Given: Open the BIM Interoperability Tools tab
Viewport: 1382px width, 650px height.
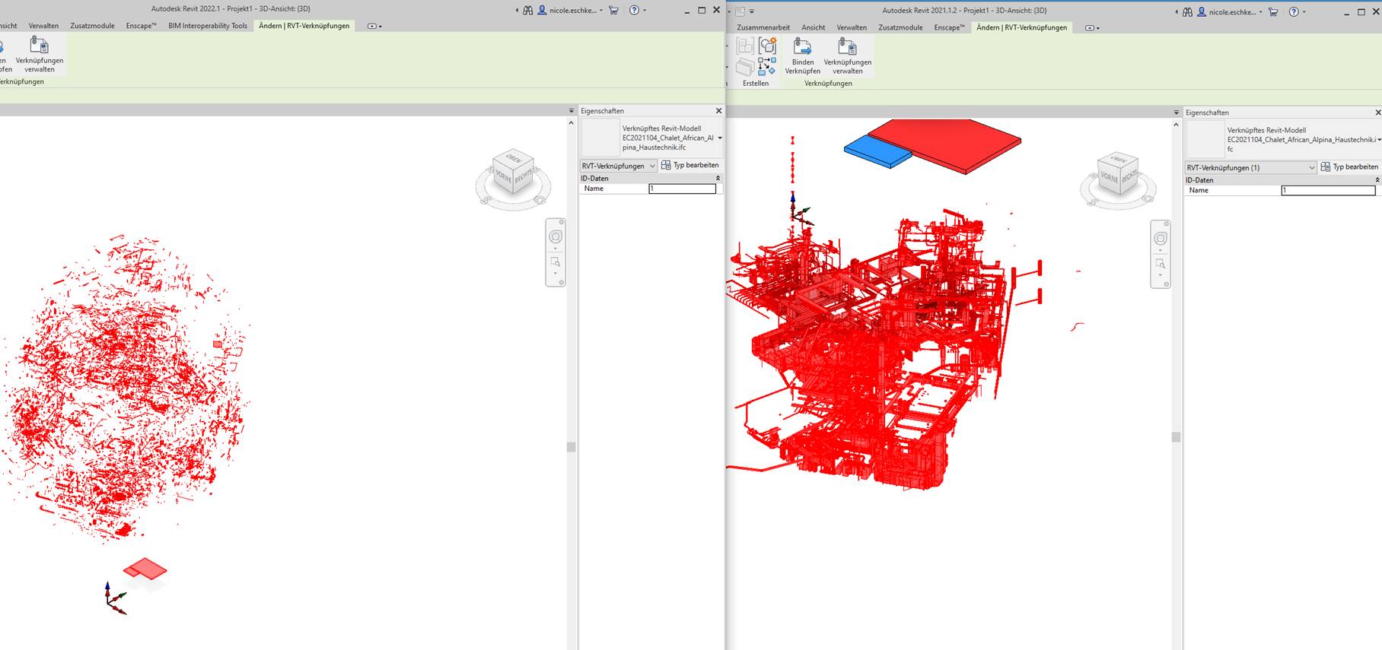Looking at the screenshot, I should 208,26.
